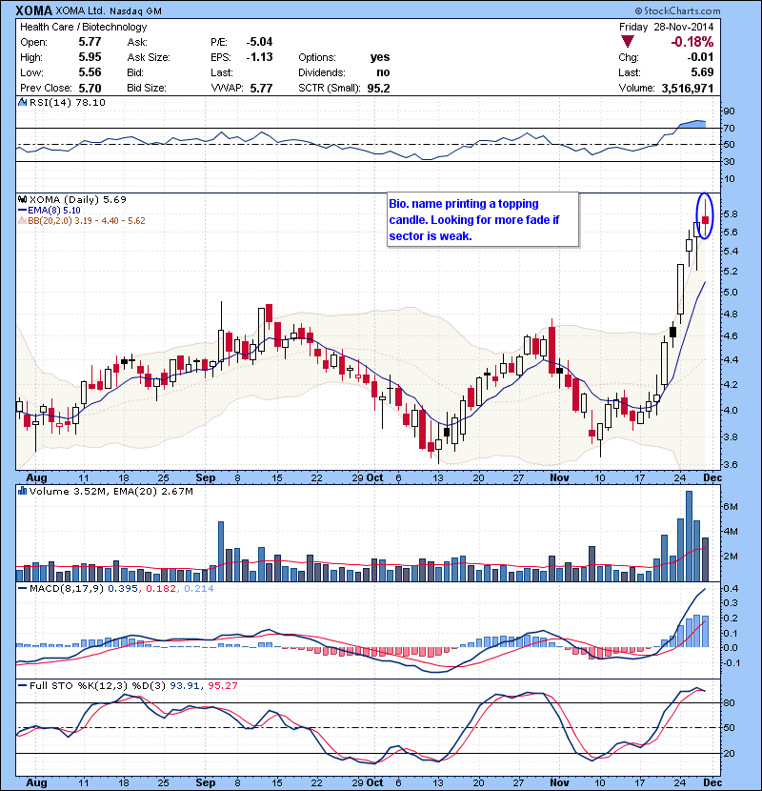This screenshot has width=762, height=791.
Task: Click the XOMA (Daily) 5.69 legend
Action: pyautogui.click(x=78, y=199)
